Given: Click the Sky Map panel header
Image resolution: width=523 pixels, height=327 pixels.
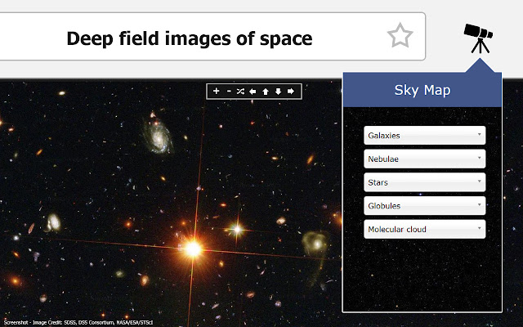Looking at the screenshot, I should pyautogui.click(x=422, y=90).
